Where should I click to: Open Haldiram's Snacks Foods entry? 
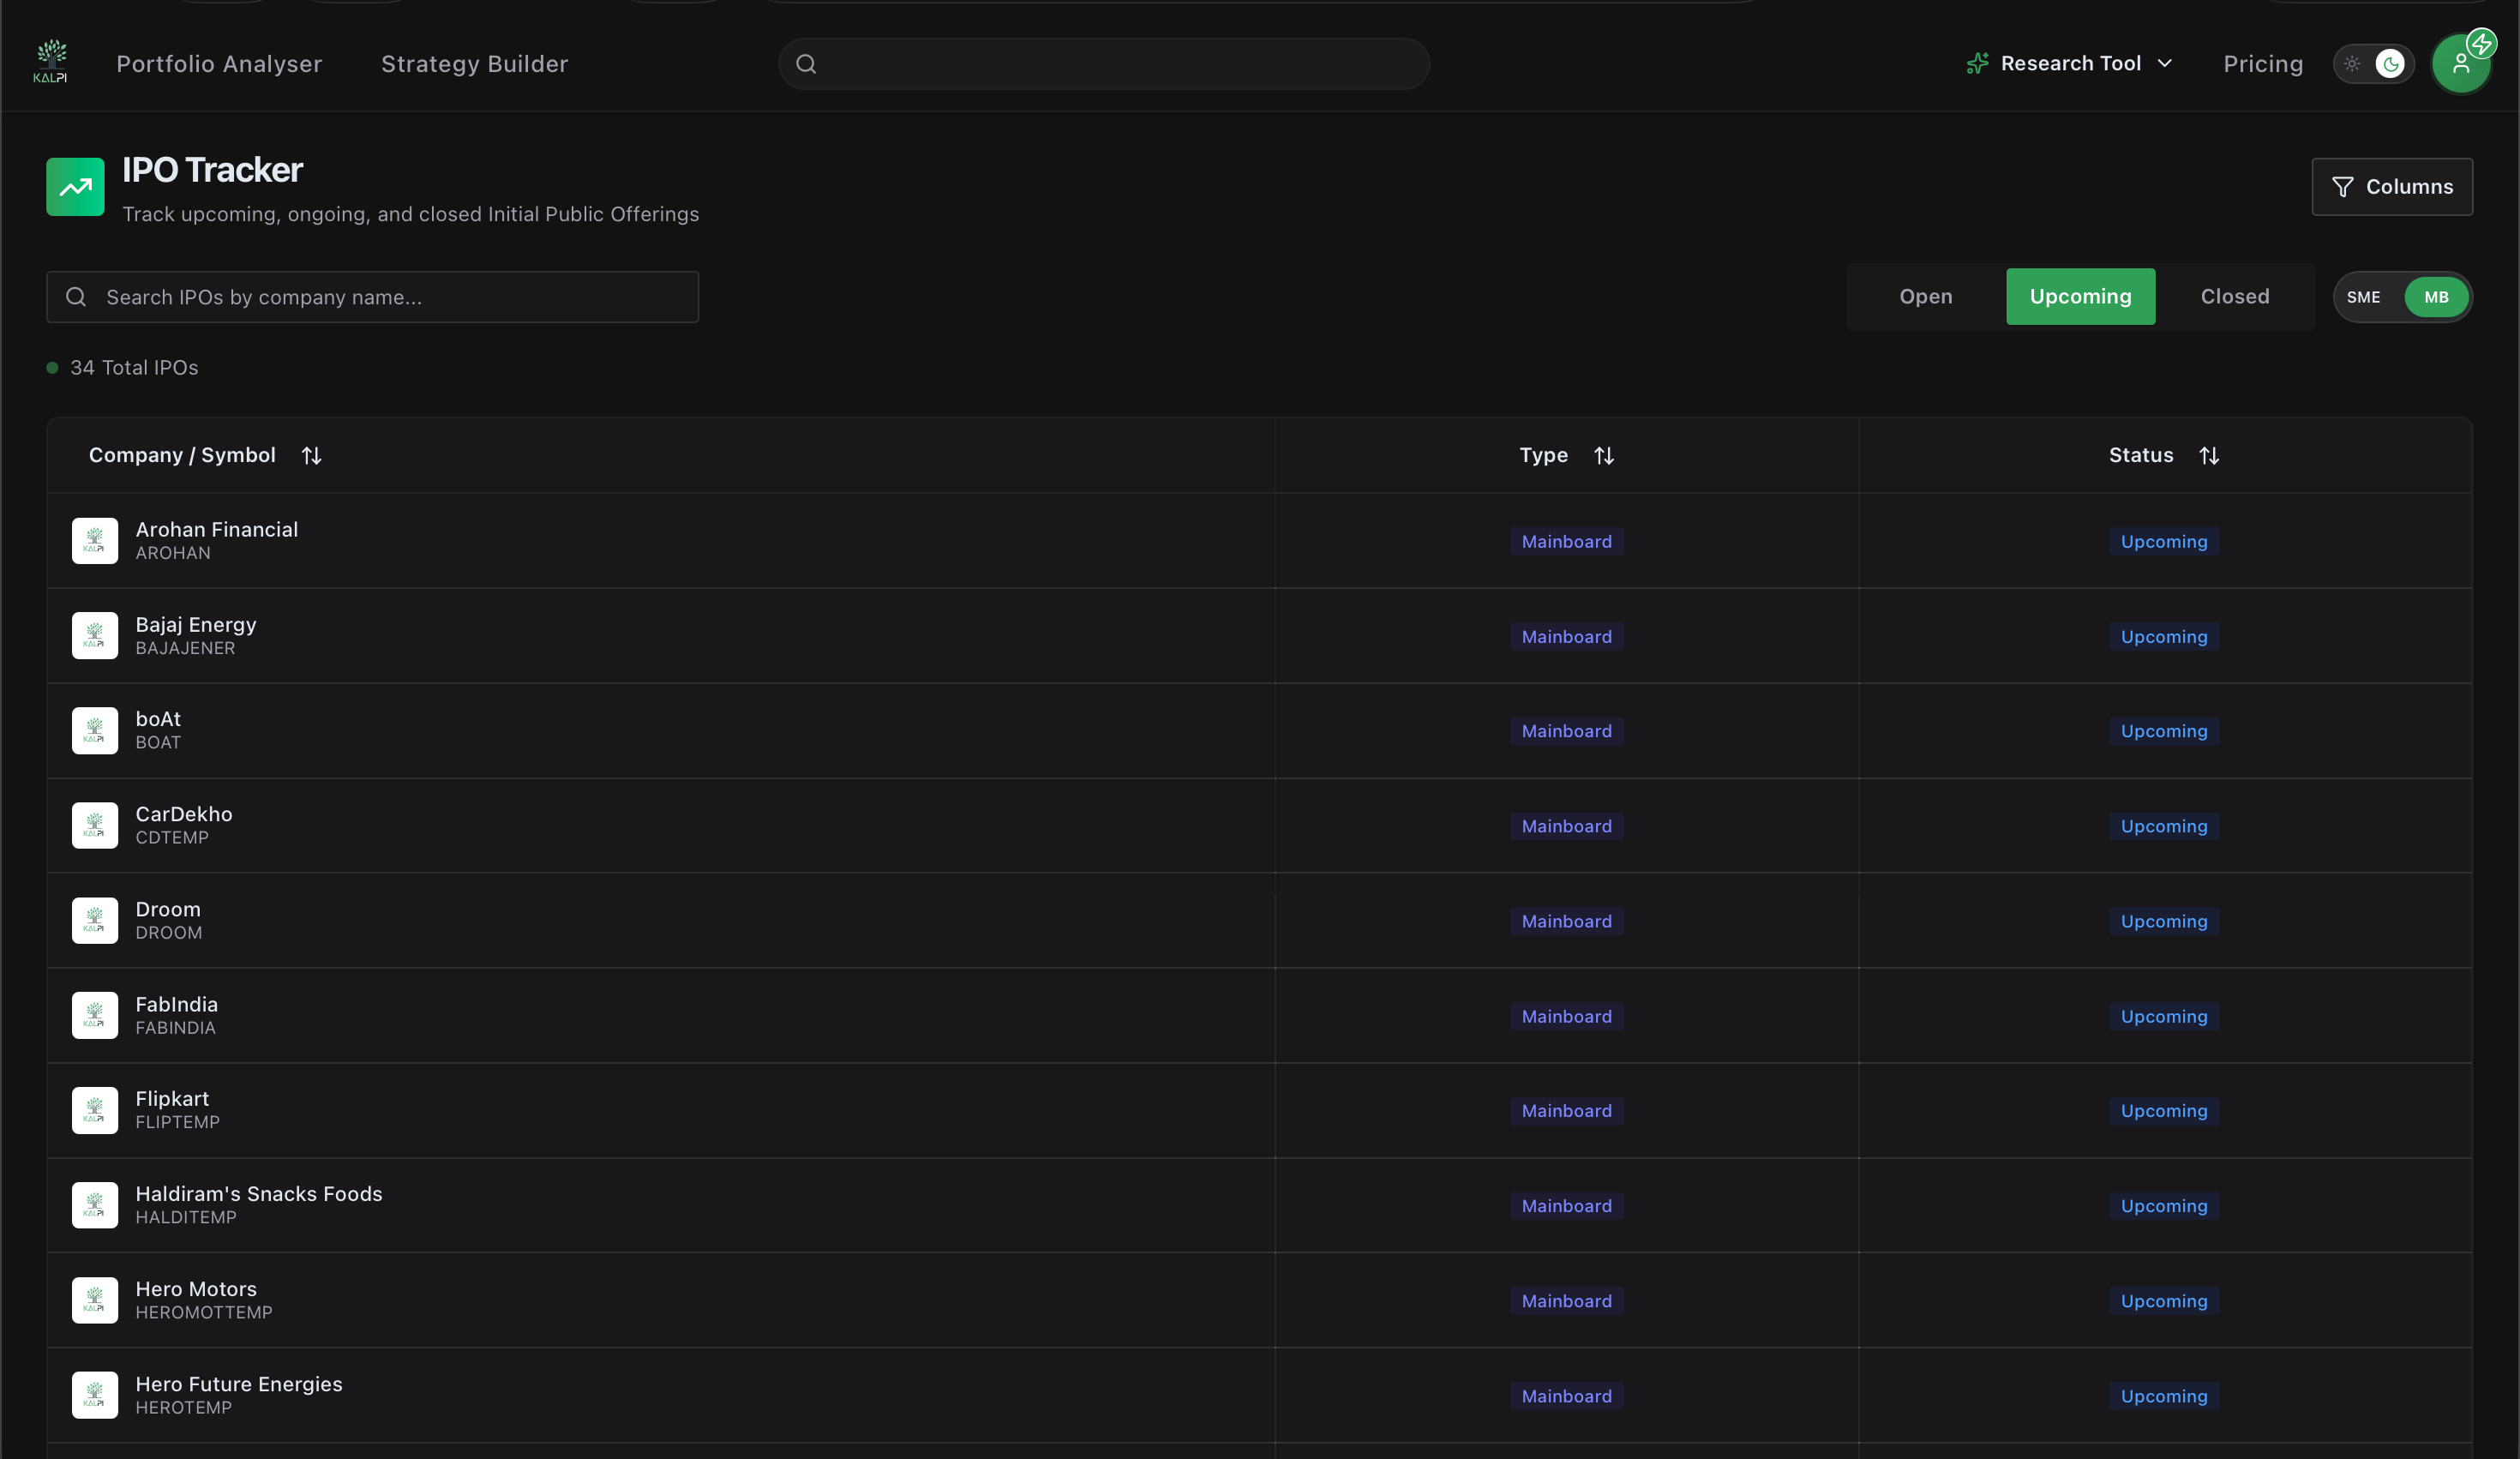[1259, 1206]
